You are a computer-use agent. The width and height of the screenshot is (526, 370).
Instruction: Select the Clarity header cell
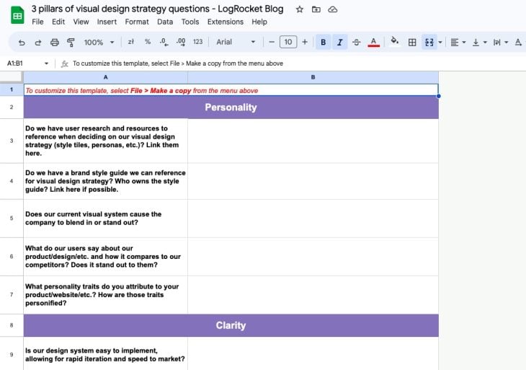click(x=231, y=325)
